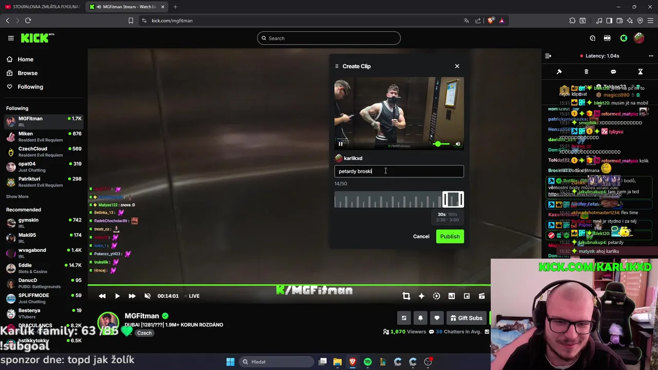The height and width of the screenshot is (370, 658).
Task: Click the clapperboard theater mode icon
Action: pyautogui.click(x=482, y=296)
